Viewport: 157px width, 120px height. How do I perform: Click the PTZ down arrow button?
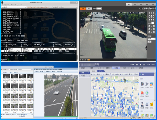[x=152, y=20]
